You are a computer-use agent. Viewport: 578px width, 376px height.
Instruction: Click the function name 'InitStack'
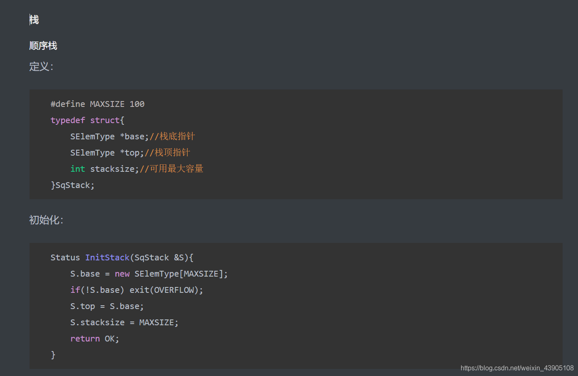(107, 257)
